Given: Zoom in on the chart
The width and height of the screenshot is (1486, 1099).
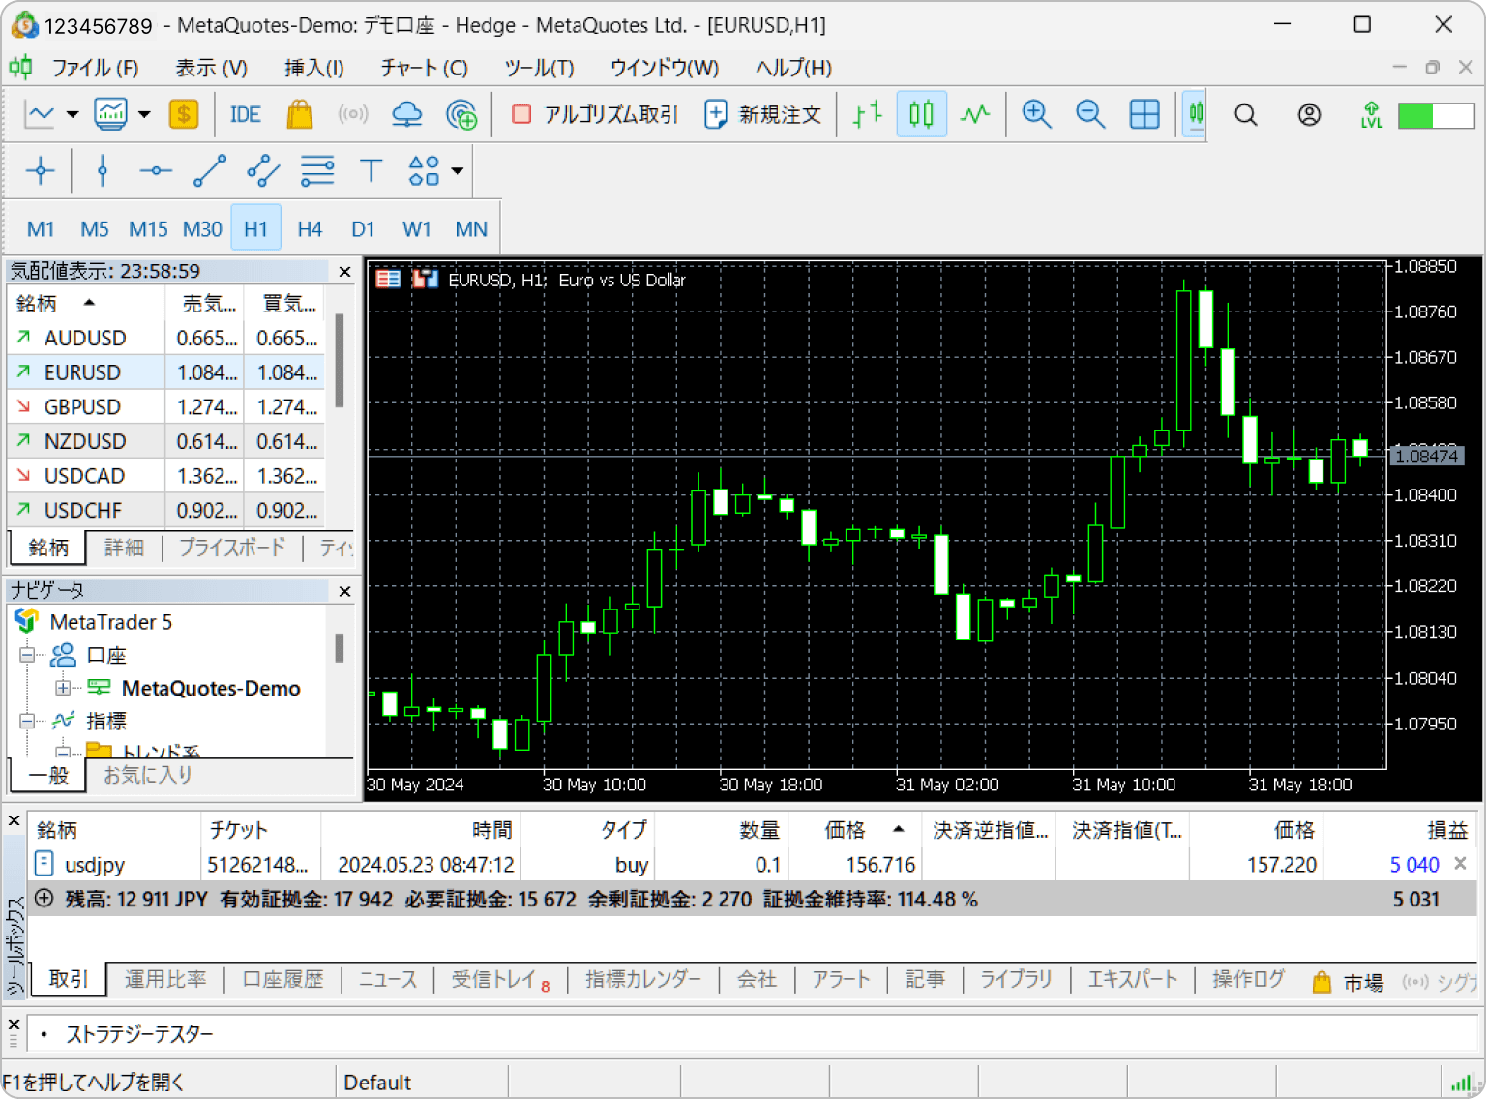Looking at the screenshot, I should (1037, 115).
